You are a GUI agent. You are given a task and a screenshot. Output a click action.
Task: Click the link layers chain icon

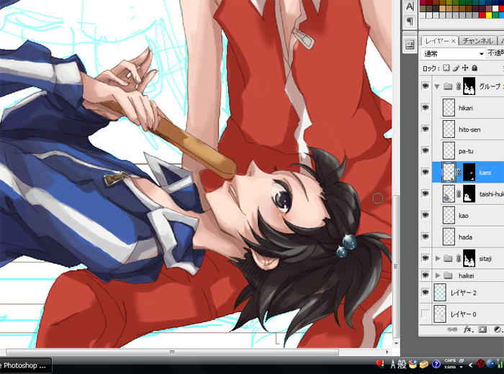(x=452, y=329)
